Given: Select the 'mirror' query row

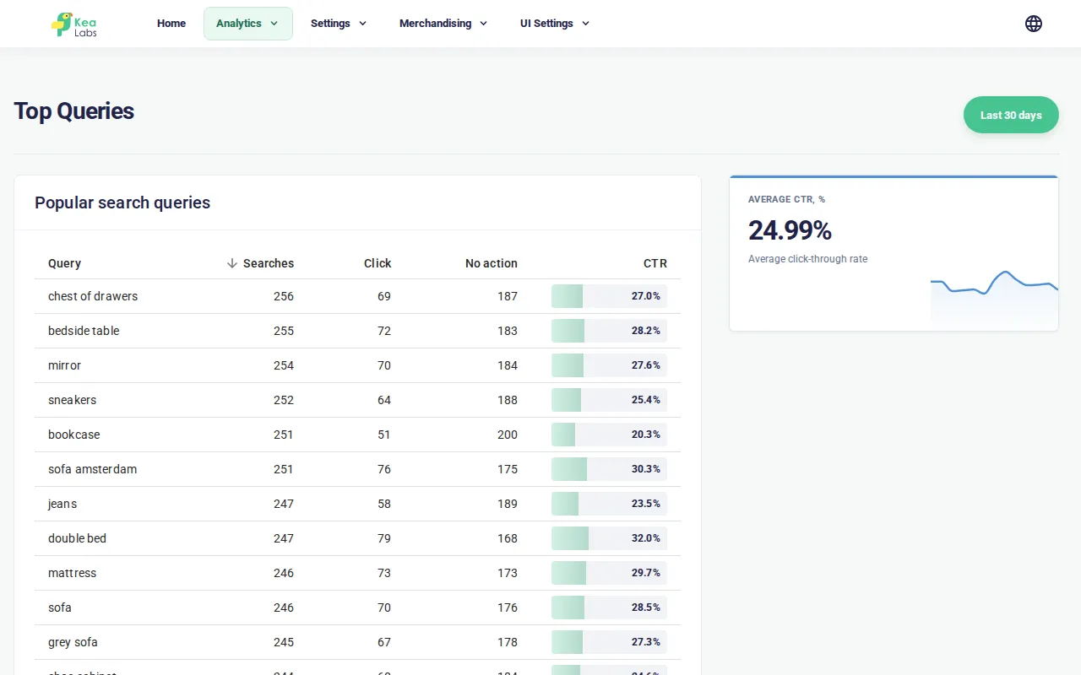Looking at the screenshot, I should click(357, 365).
